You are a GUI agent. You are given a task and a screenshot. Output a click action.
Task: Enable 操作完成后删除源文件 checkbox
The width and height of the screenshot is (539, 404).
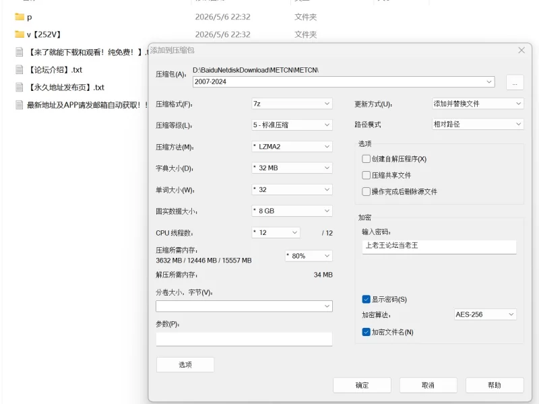click(x=366, y=191)
